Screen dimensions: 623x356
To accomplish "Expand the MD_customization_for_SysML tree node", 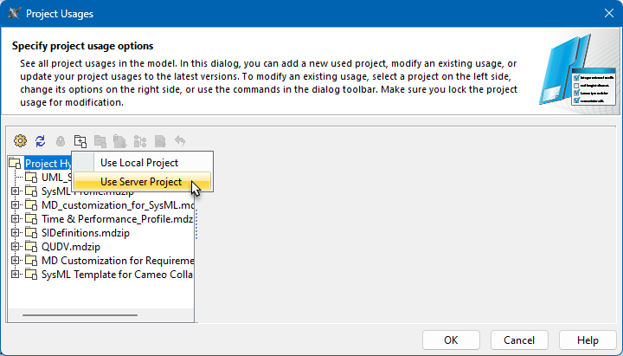I will [15, 204].
